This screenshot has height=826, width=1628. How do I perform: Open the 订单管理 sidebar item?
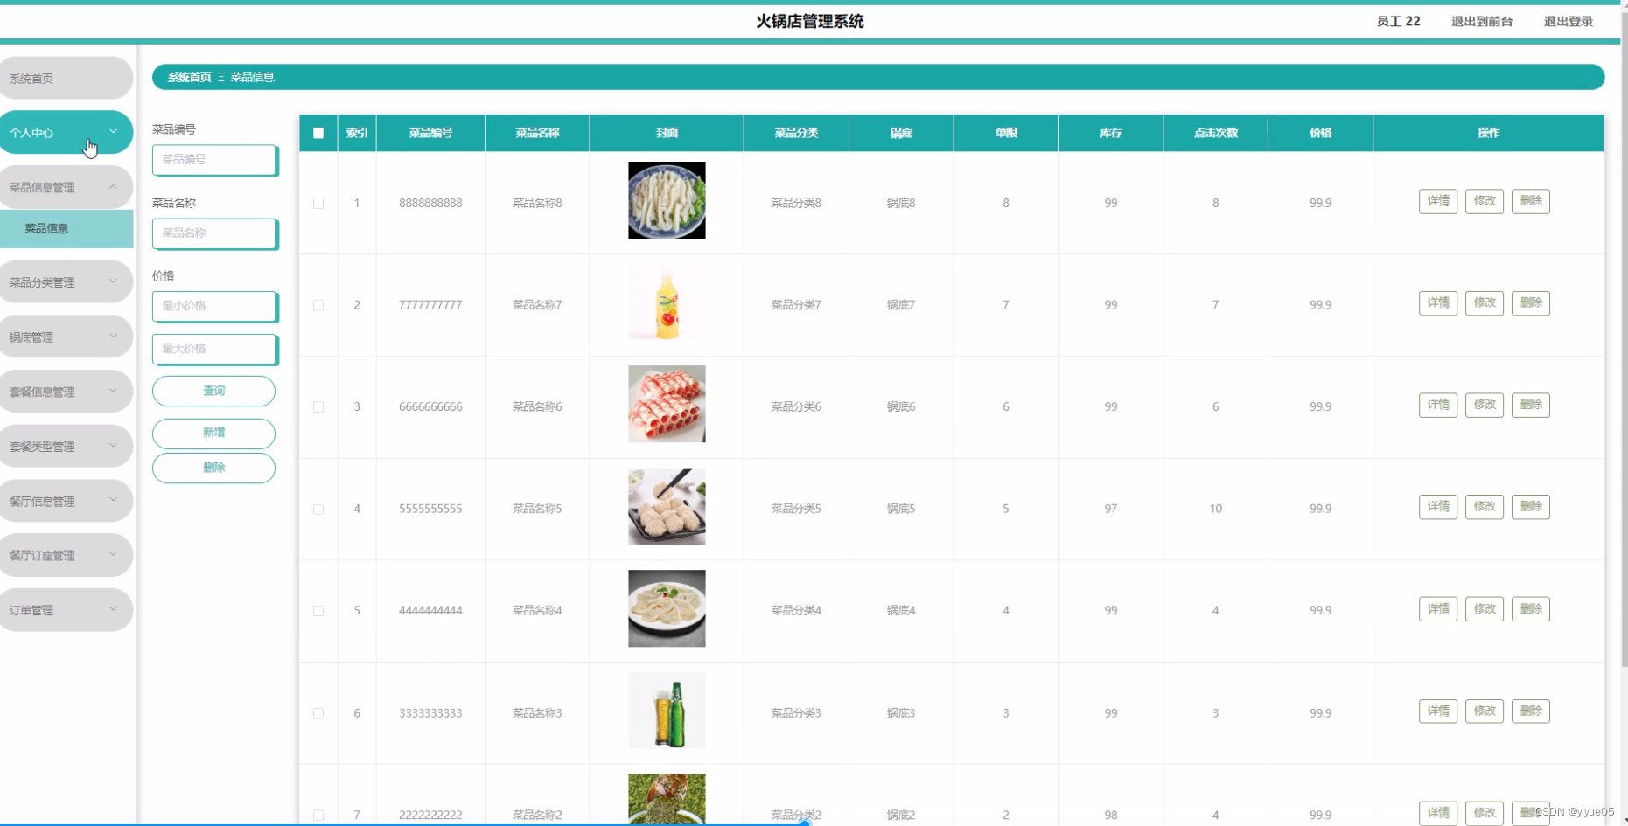[x=66, y=610]
